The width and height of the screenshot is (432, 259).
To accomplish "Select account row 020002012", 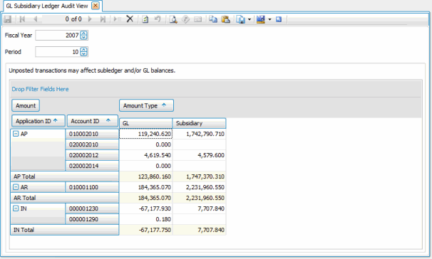I will (x=92, y=155).
